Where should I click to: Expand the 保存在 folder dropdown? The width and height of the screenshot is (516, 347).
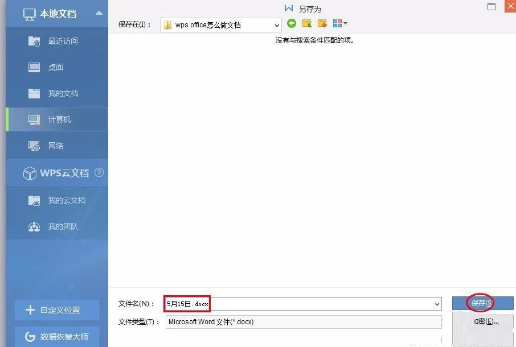click(x=277, y=25)
